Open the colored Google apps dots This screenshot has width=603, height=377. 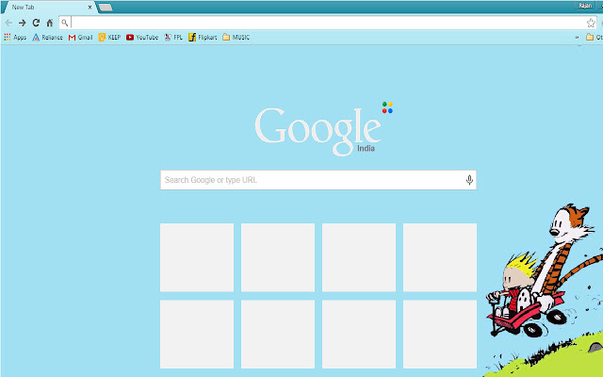pos(387,107)
